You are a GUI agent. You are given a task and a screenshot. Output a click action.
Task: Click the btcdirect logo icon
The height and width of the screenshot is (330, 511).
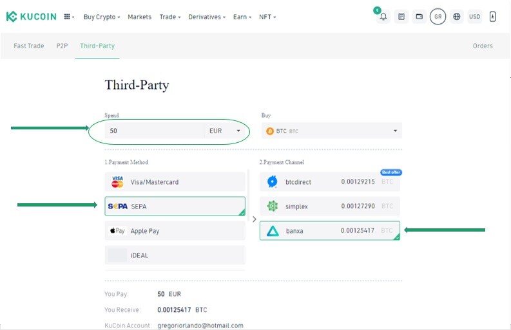tap(272, 181)
